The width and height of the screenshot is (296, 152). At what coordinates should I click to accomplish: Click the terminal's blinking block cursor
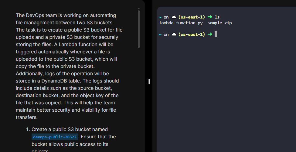click(216, 34)
